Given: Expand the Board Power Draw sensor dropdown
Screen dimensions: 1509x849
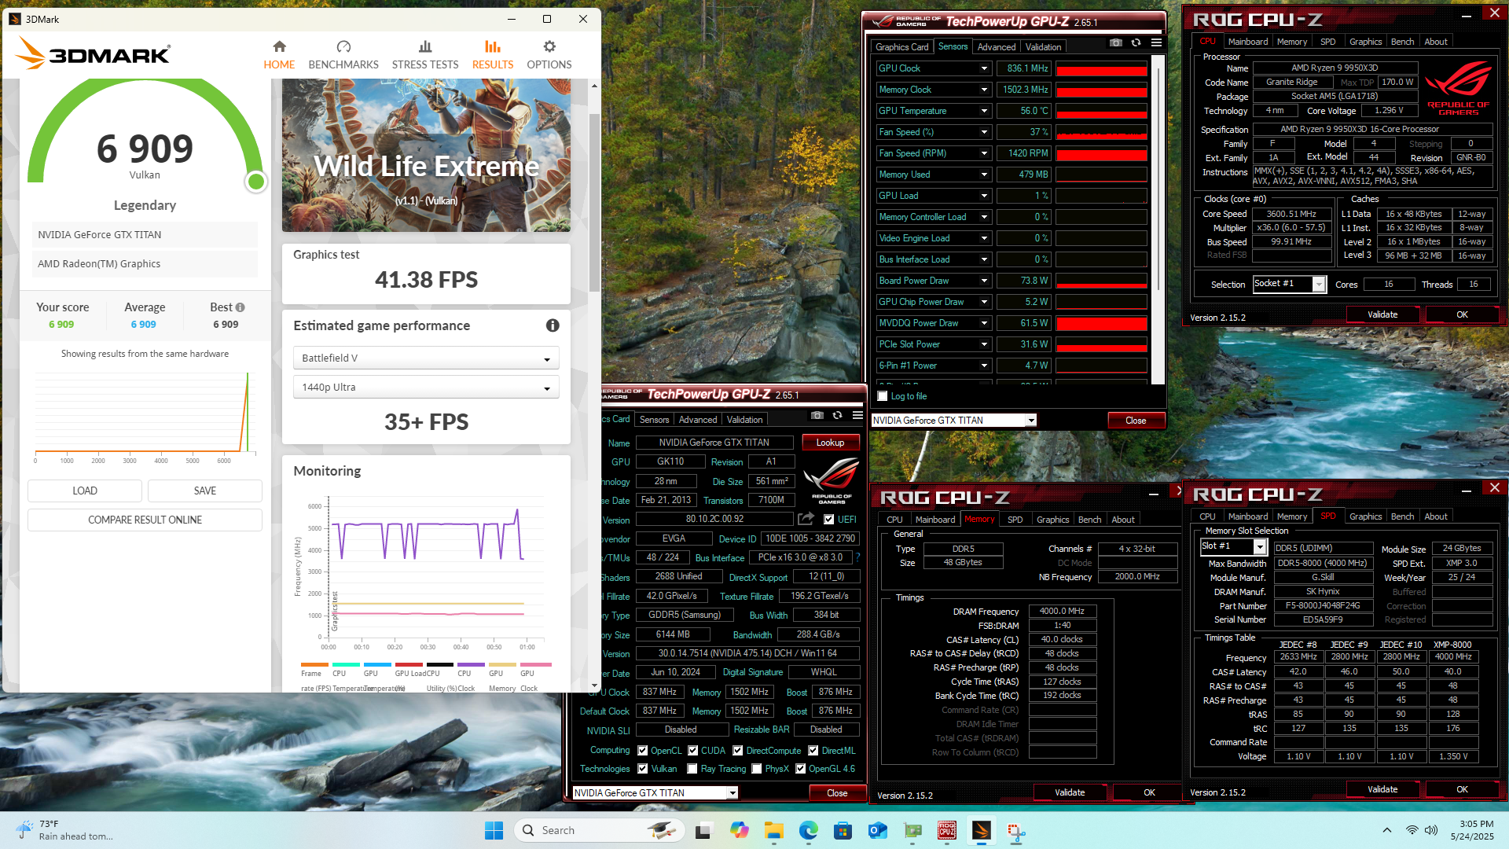Looking at the screenshot, I should coord(984,281).
